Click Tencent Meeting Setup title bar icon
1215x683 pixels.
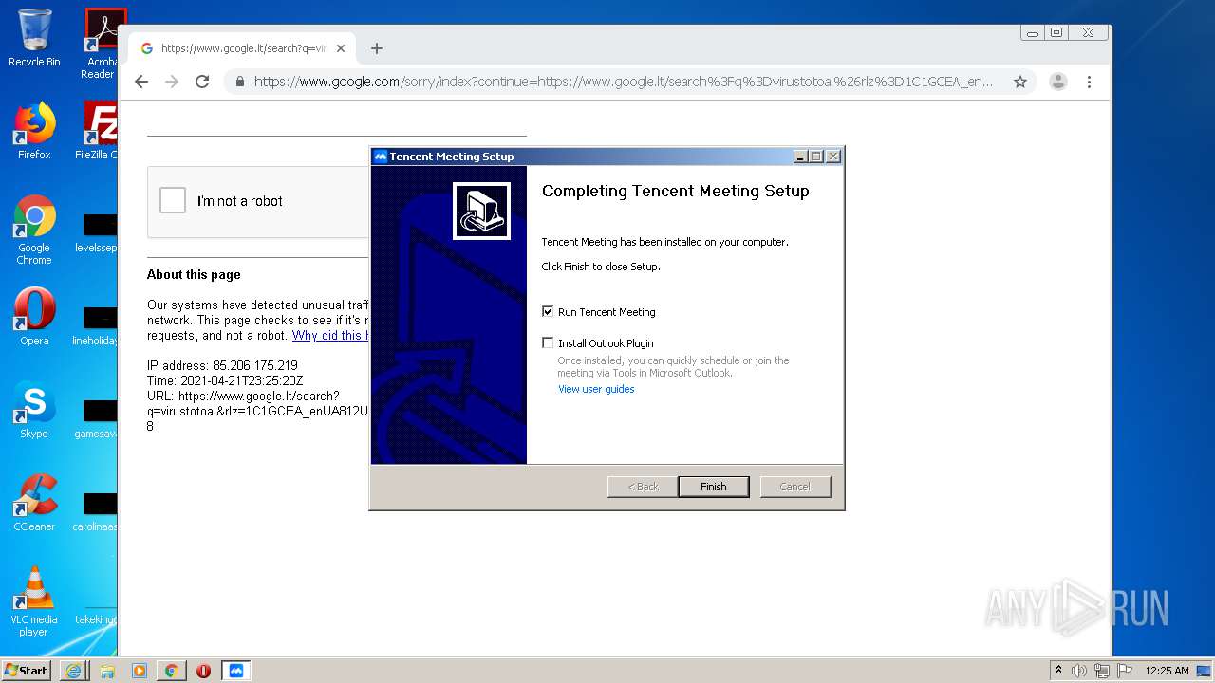381,157
